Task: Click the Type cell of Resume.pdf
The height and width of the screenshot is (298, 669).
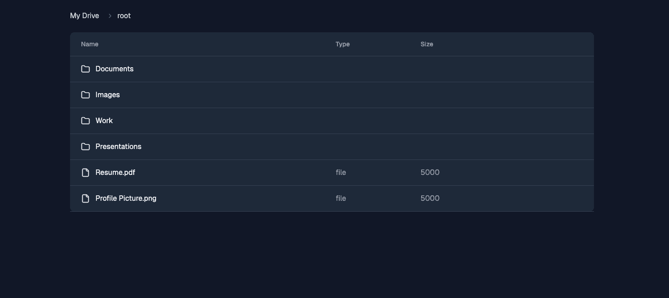Action: (x=341, y=173)
